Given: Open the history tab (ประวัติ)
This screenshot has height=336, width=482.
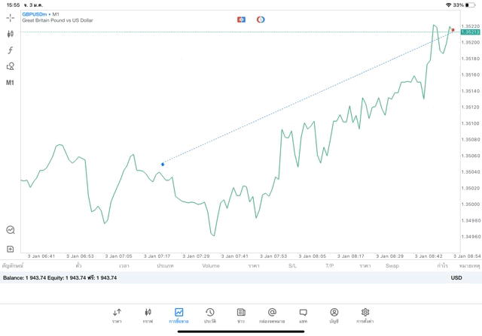Looking at the screenshot, I should tap(209, 314).
